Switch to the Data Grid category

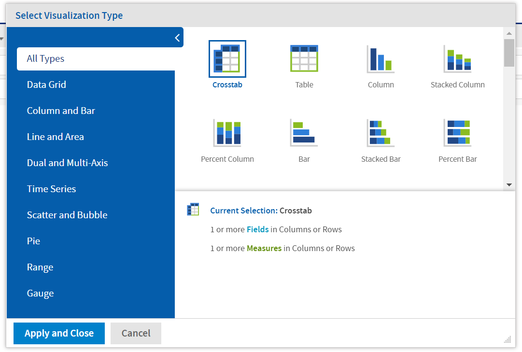pos(46,84)
